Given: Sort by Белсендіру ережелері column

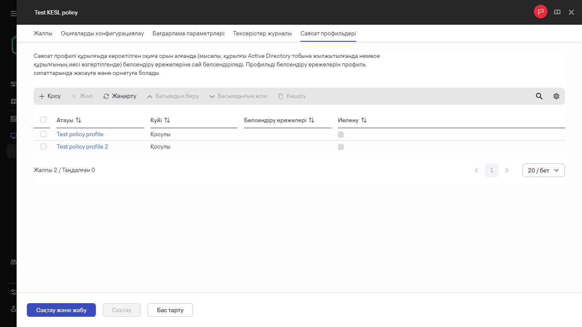Looking at the screenshot, I should [x=311, y=120].
